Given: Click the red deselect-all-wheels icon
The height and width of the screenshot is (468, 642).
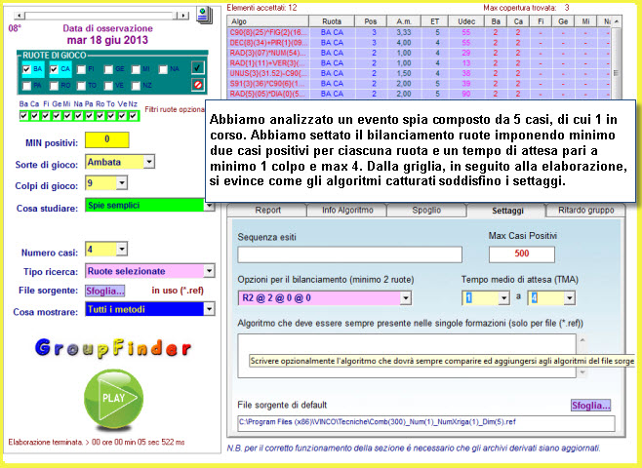Looking at the screenshot, I should point(198,85).
